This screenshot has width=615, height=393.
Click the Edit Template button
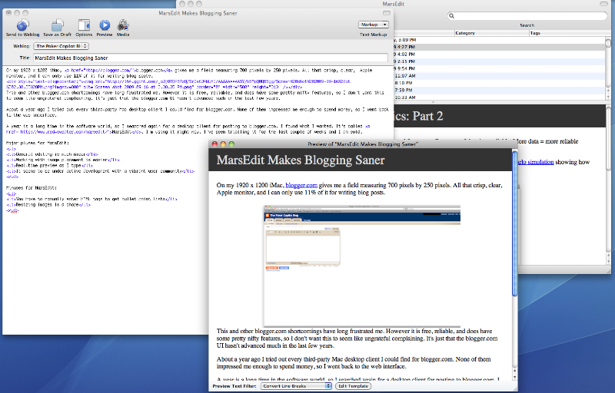353,386
